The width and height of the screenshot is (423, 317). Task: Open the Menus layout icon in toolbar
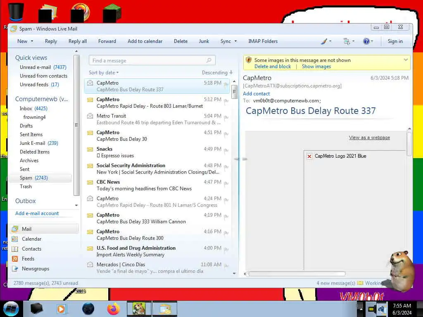tap(347, 41)
